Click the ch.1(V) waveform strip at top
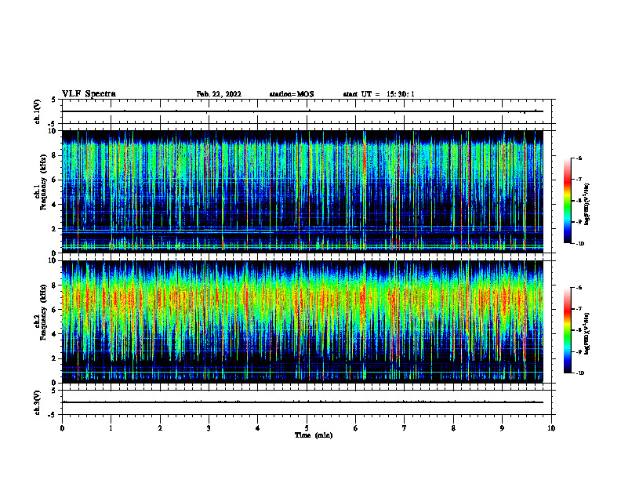Image resolution: width=621 pixels, height=480 pixels. click(307, 111)
